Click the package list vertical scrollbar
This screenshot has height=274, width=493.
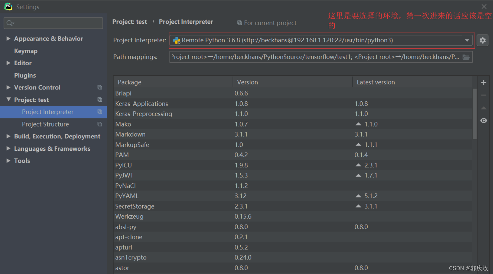tap(475, 114)
